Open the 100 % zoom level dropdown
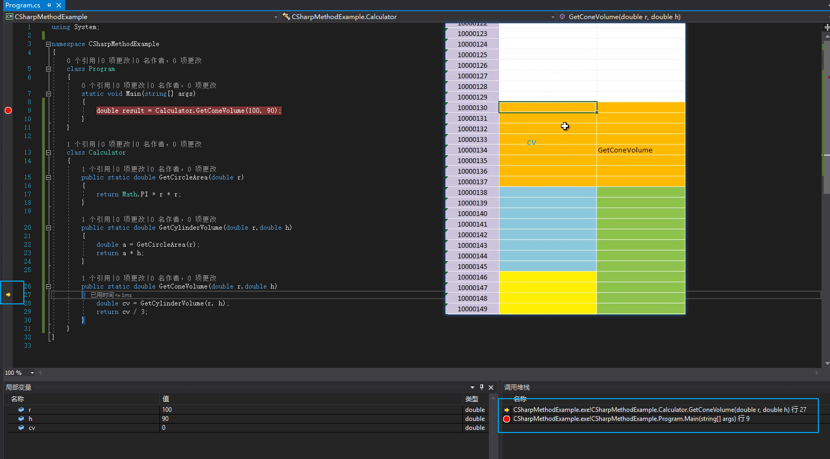830x459 pixels. [x=32, y=373]
